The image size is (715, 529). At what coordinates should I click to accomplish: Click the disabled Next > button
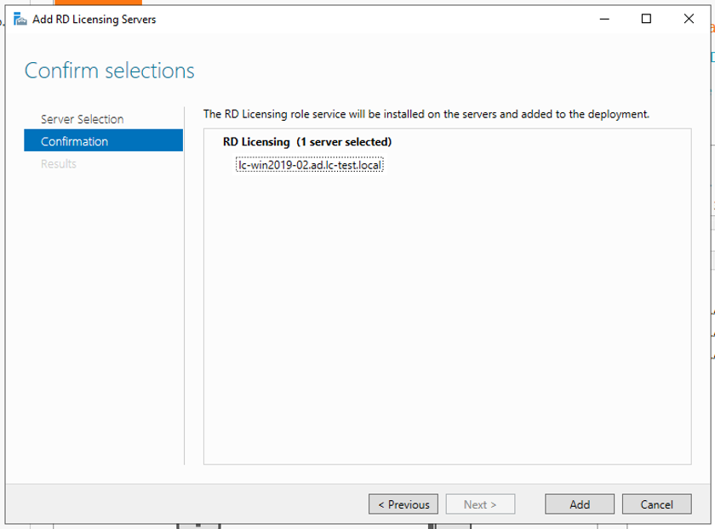[480, 504]
